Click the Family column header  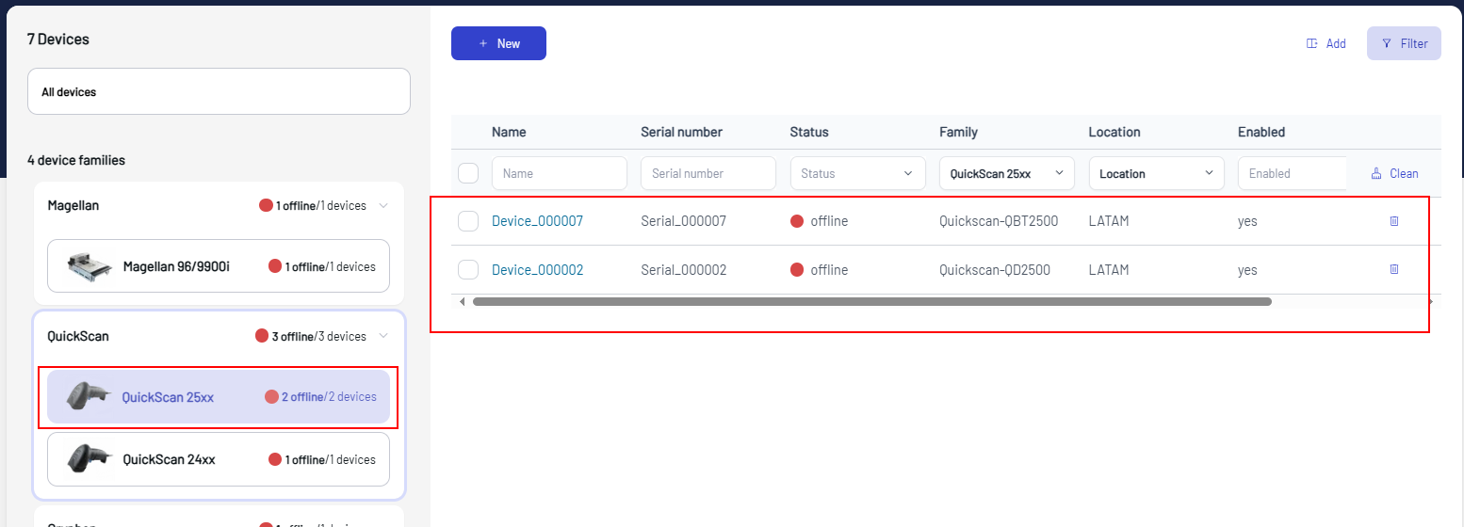click(x=958, y=132)
